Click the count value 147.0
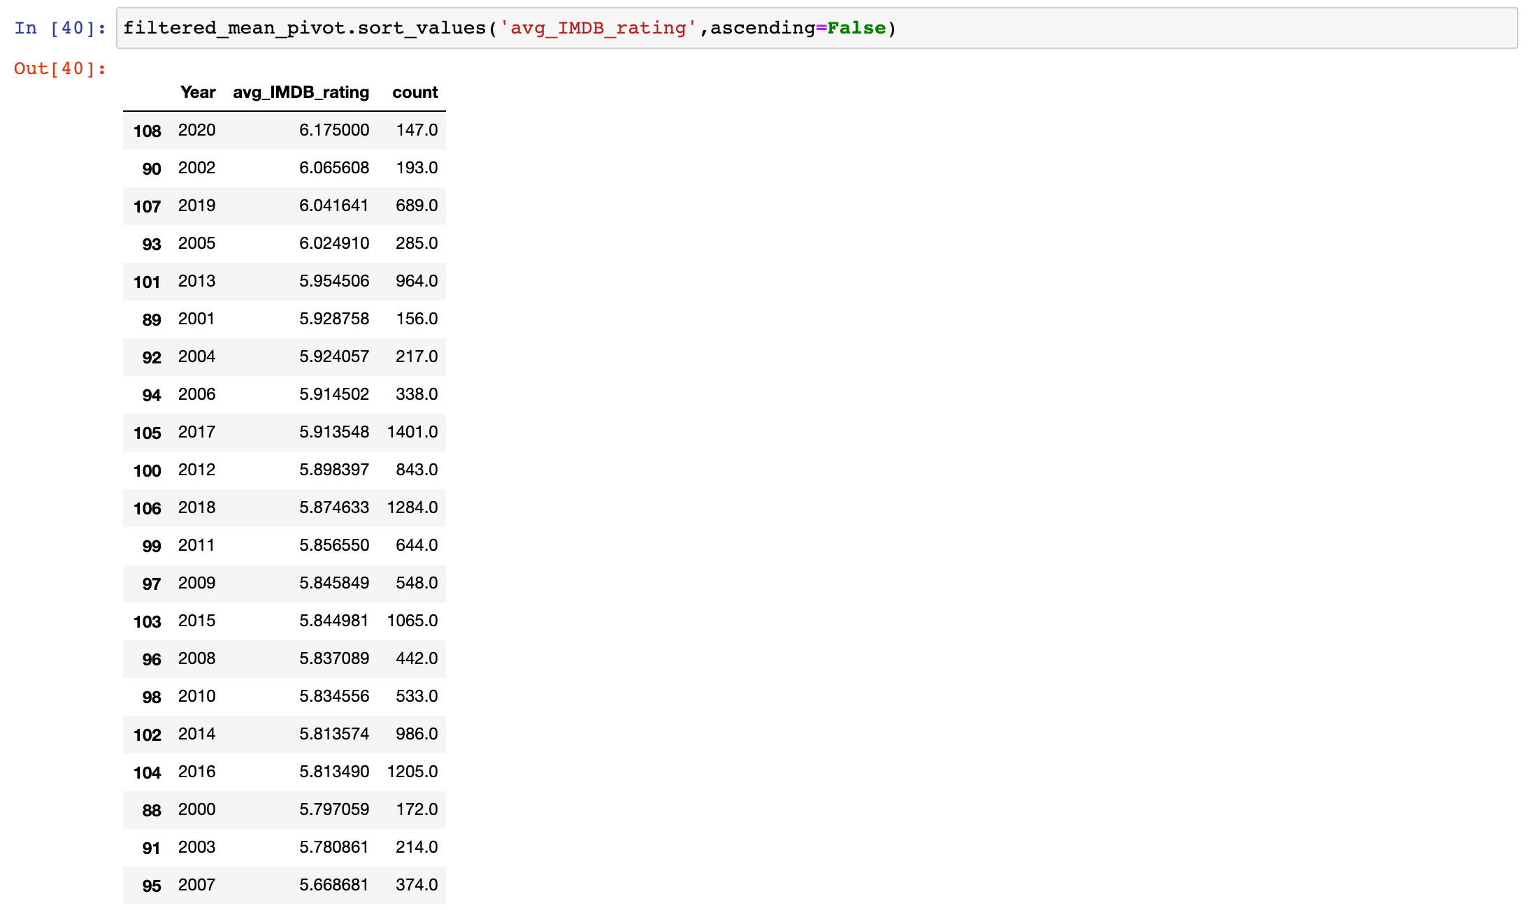The image size is (1531, 910). click(417, 130)
